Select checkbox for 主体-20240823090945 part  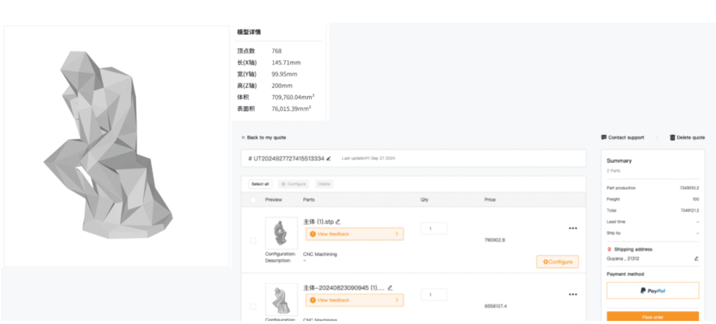(x=253, y=307)
